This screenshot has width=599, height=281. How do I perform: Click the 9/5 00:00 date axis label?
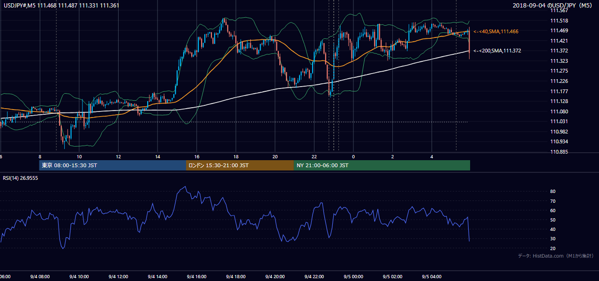click(x=353, y=276)
